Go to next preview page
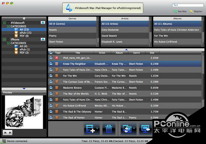Screen dimensions: 206x144 point(10,133)
